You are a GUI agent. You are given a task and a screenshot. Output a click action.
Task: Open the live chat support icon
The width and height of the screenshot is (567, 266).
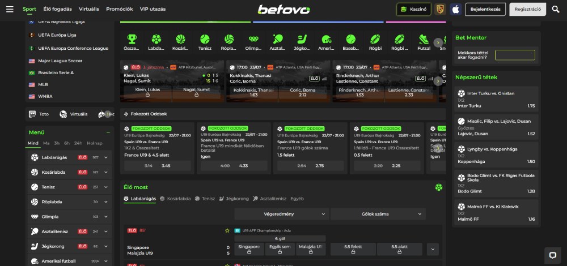tap(552, 255)
